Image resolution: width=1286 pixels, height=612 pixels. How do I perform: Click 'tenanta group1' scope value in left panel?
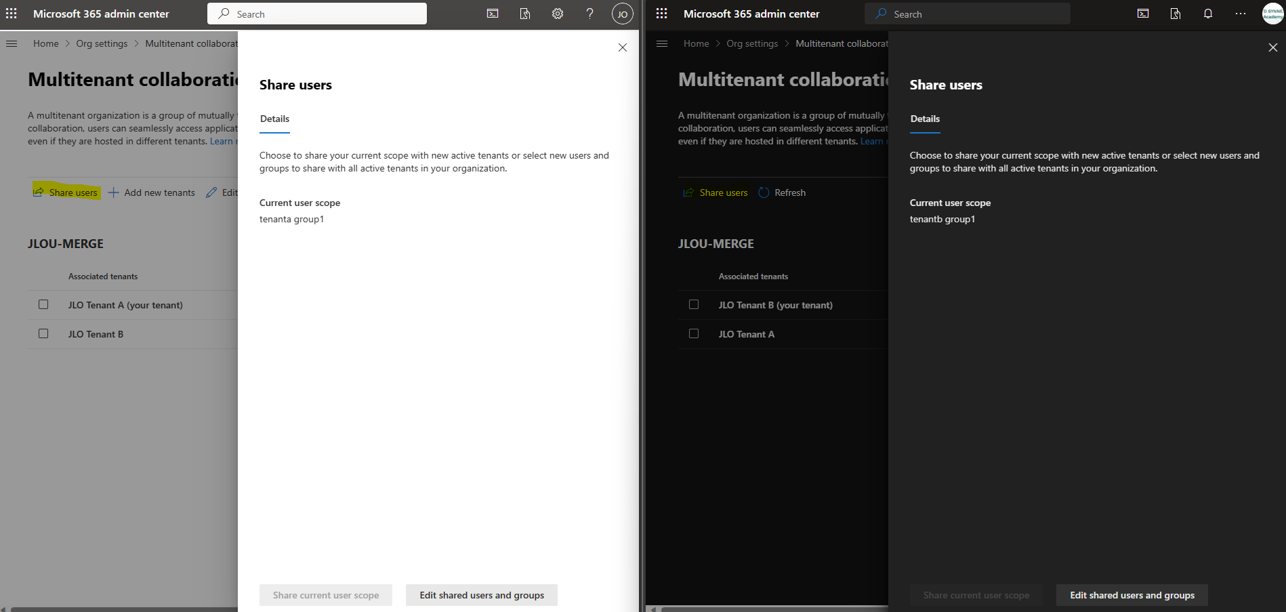[291, 219]
